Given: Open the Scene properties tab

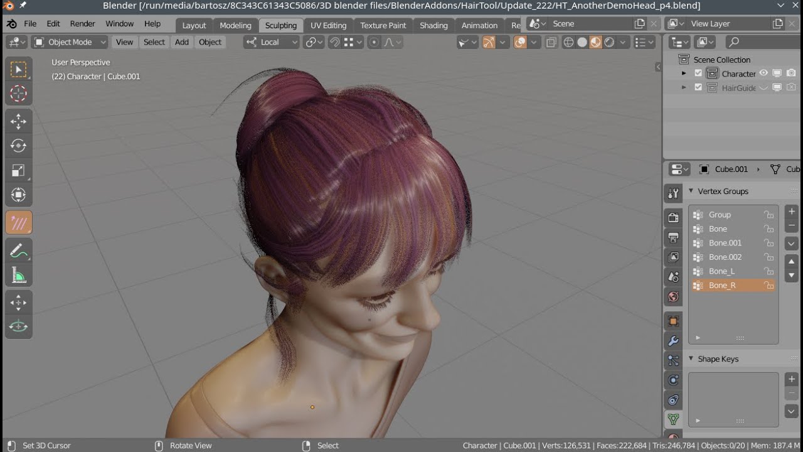Looking at the screenshot, I should coord(673,277).
